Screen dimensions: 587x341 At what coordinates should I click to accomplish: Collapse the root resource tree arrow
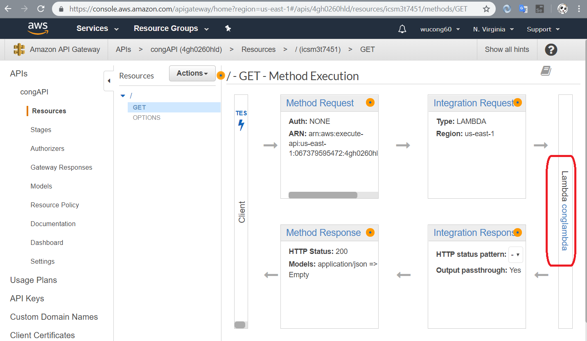click(123, 96)
